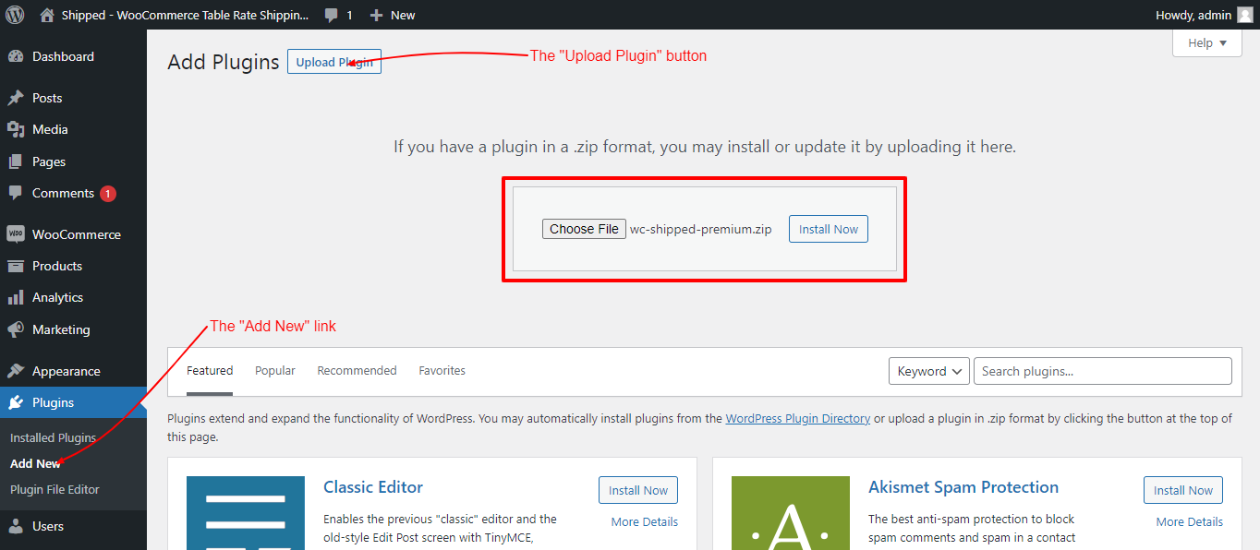Viewport: 1260px width, 550px height.
Task: Click the Posts pin icon
Action: (16, 98)
